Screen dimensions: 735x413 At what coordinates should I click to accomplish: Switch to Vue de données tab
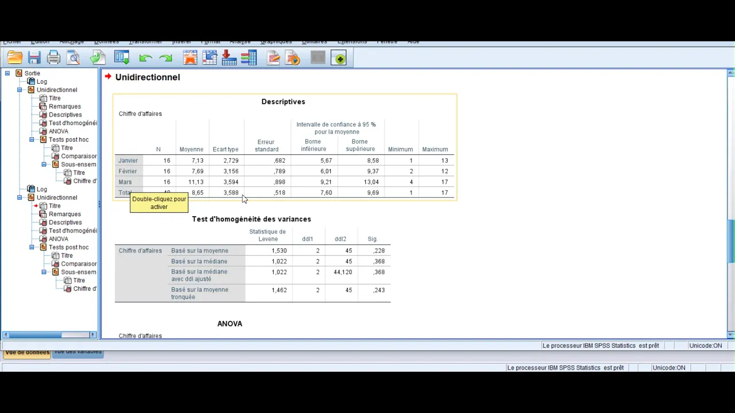pyautogui.click(x=27, y=352)
